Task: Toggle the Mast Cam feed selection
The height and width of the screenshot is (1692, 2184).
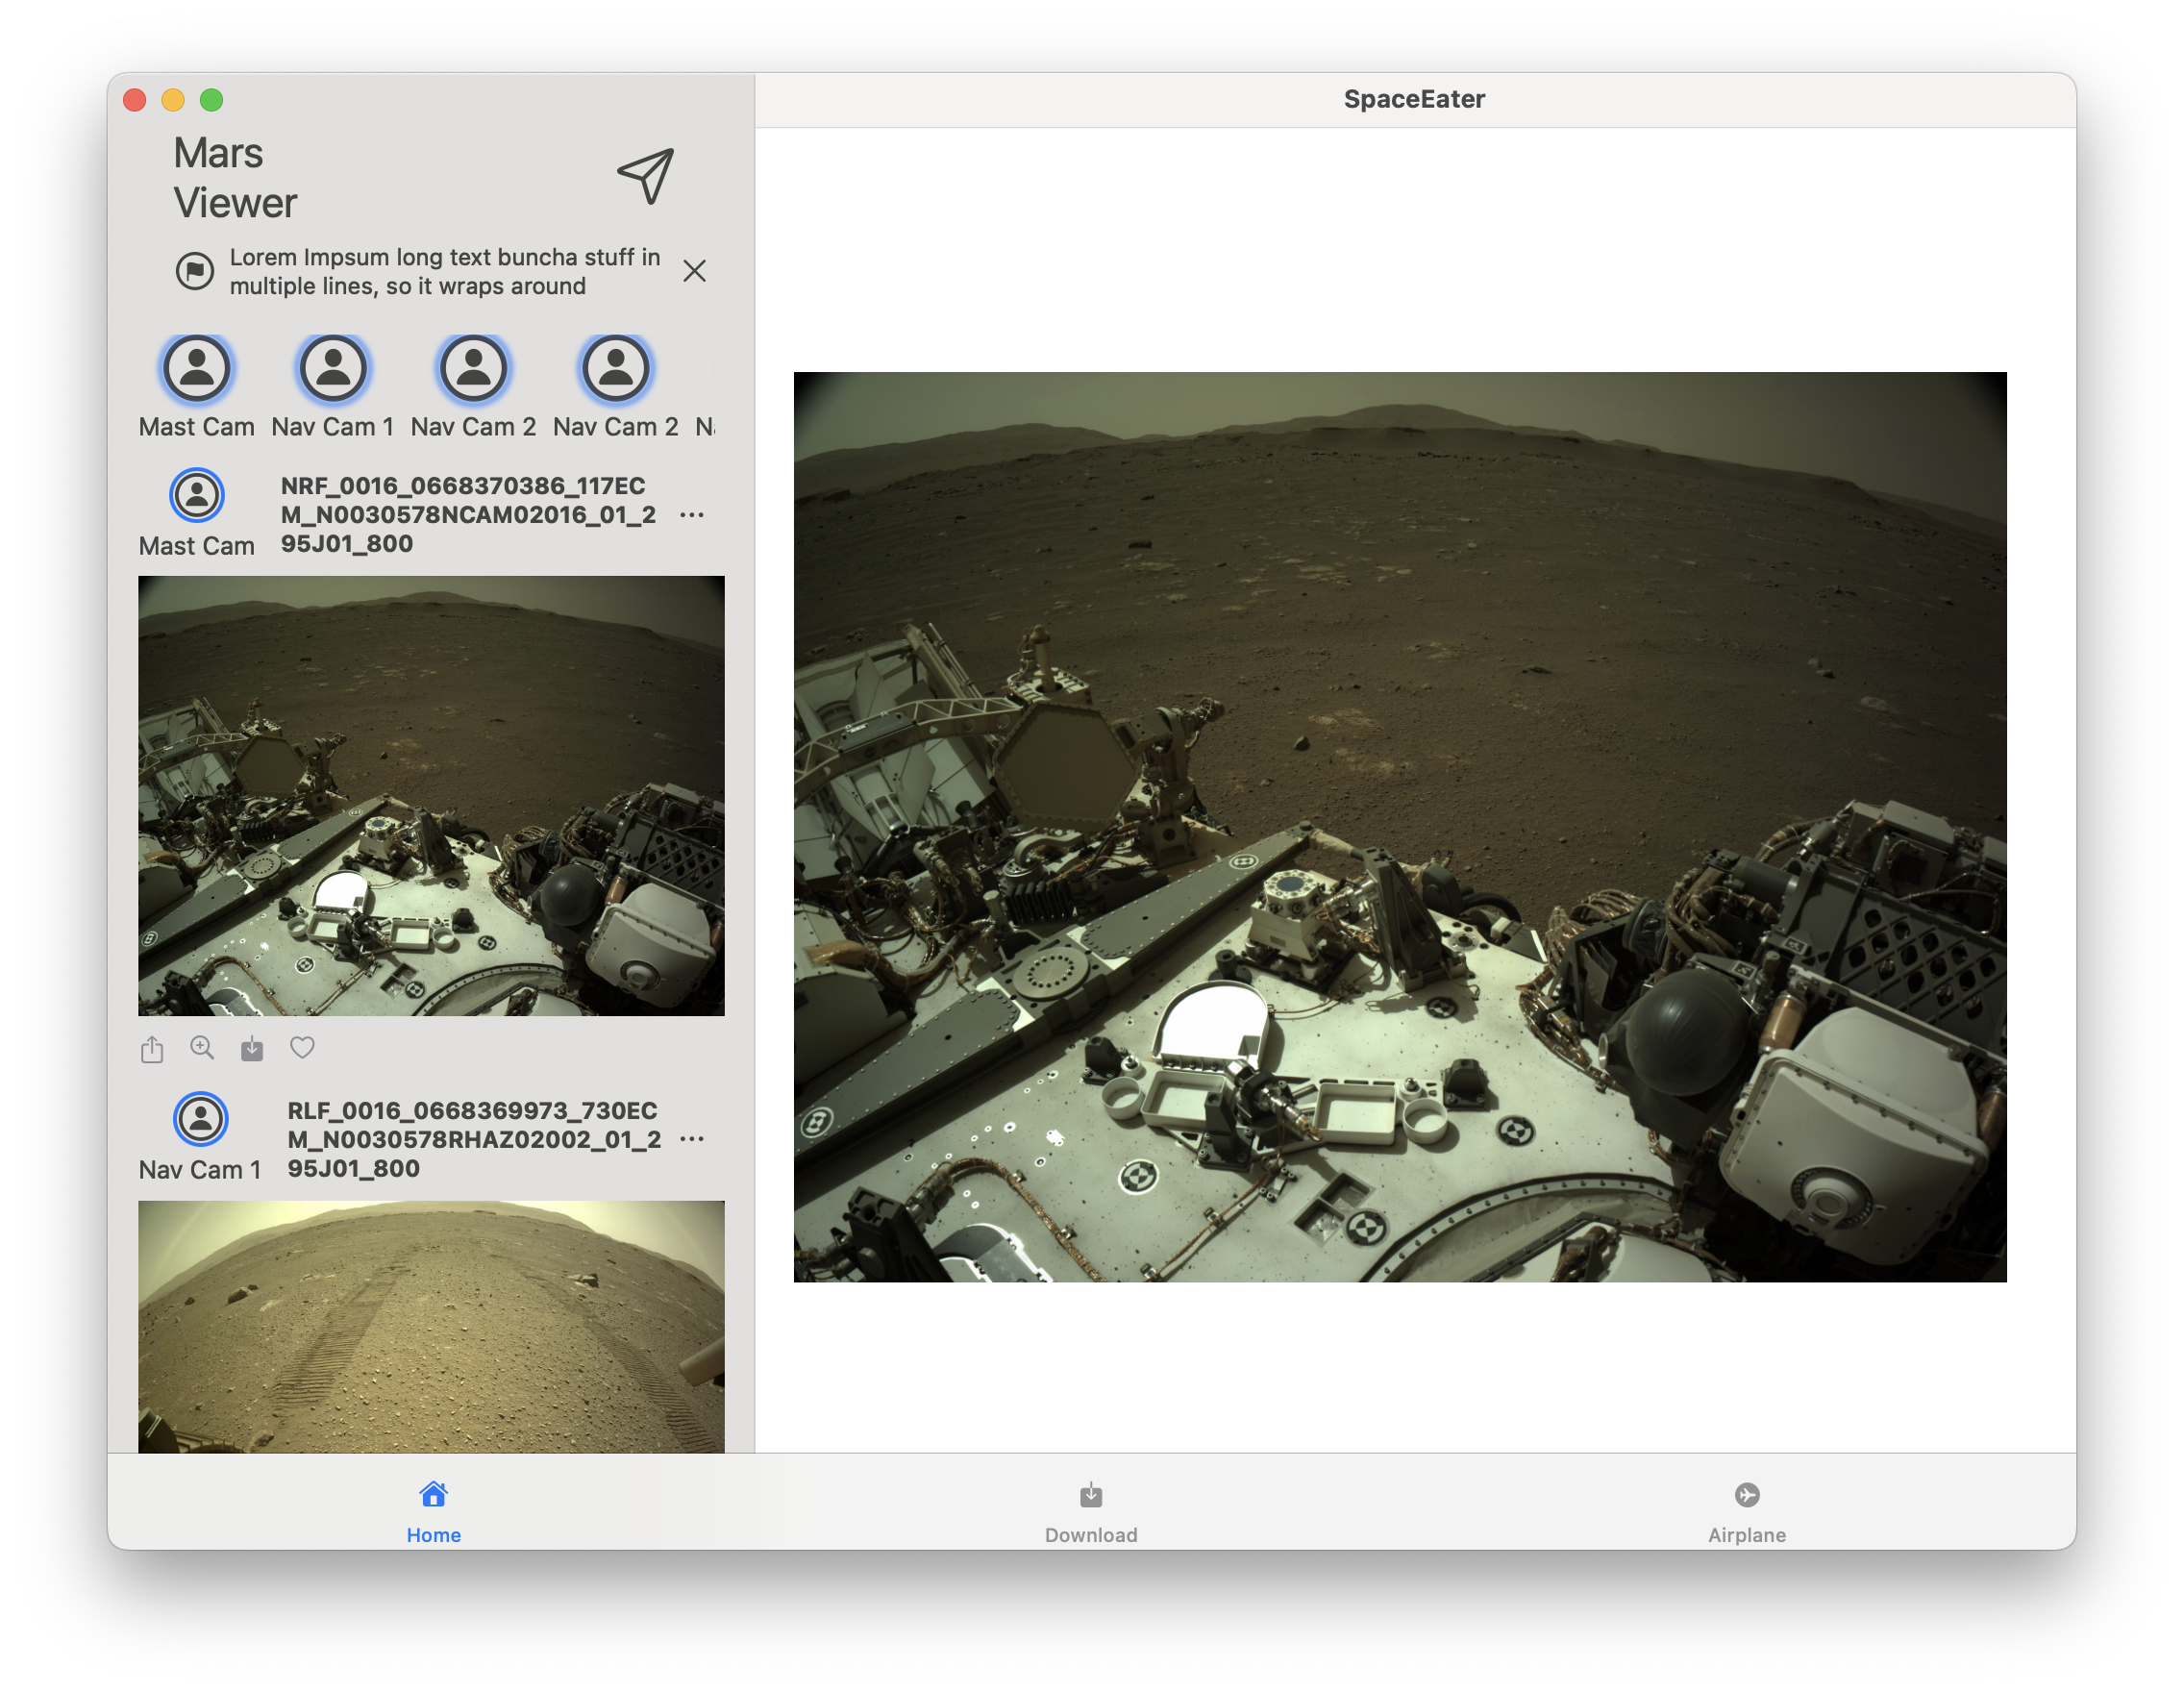Action: 193,367
